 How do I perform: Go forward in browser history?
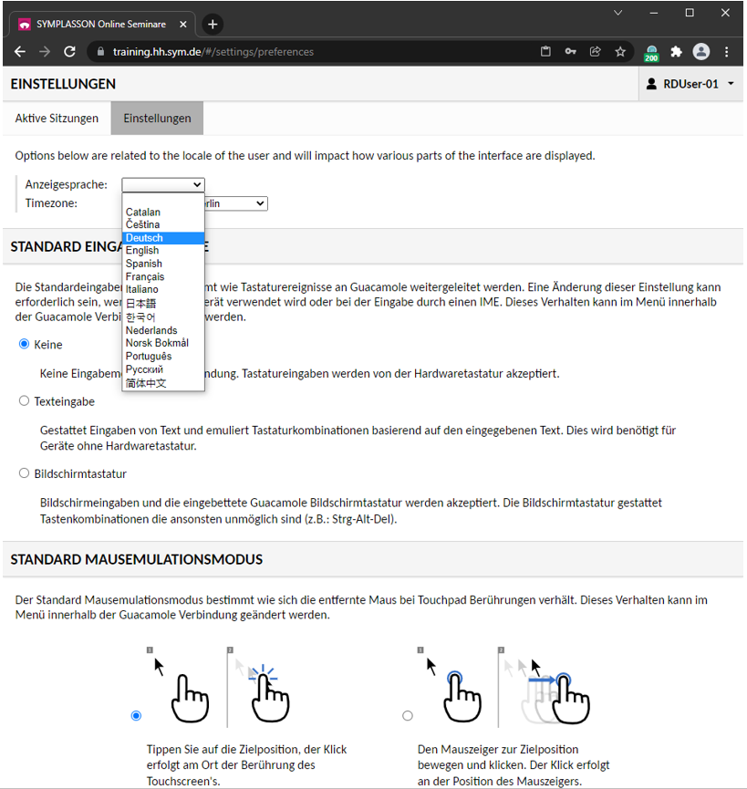point(45,51)
